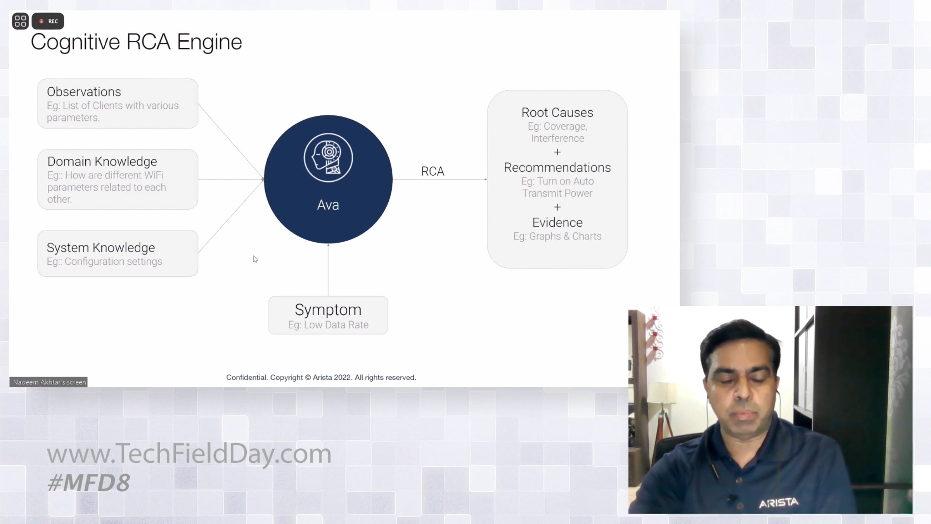
Task: Open the www.TechFieldDay.com link text
Action: (x=189, y=453)
